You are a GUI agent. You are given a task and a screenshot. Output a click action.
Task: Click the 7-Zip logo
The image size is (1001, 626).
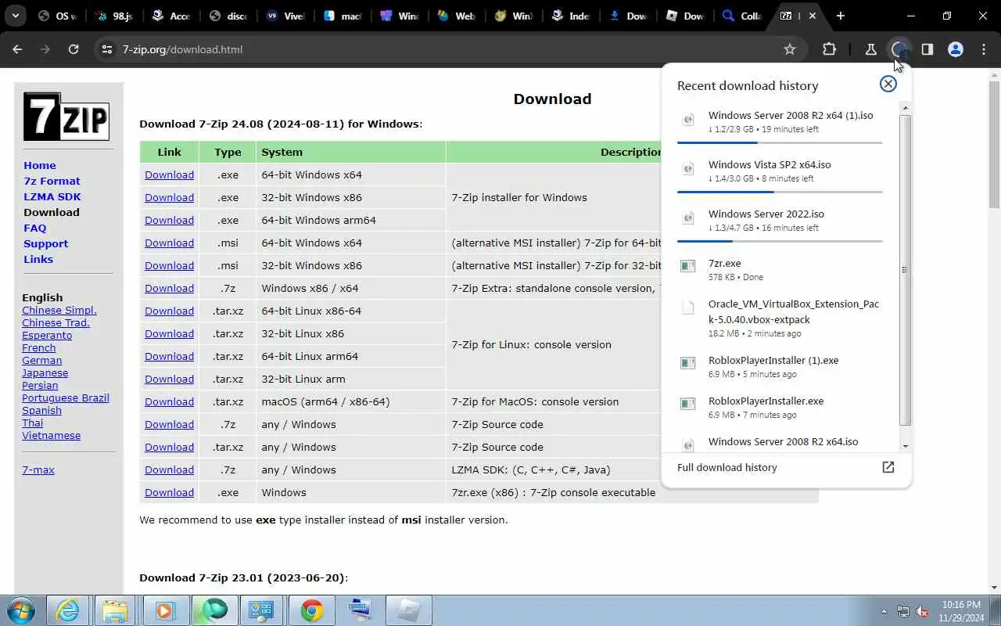pyautogui.click(x=66, y=117)
